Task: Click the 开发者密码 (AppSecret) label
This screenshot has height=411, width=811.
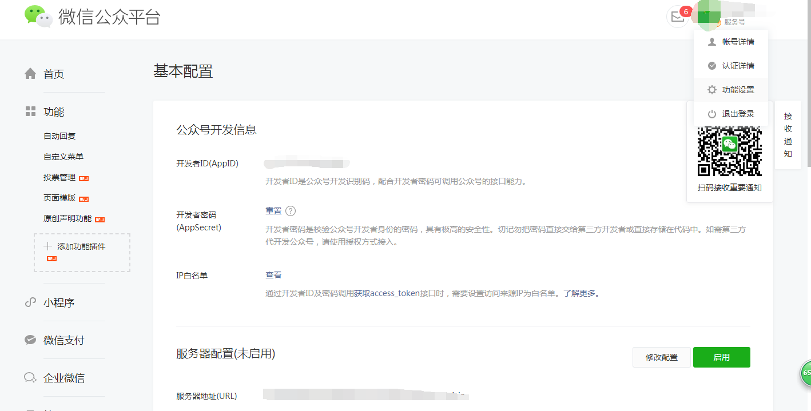Action: tap(198, 221)
